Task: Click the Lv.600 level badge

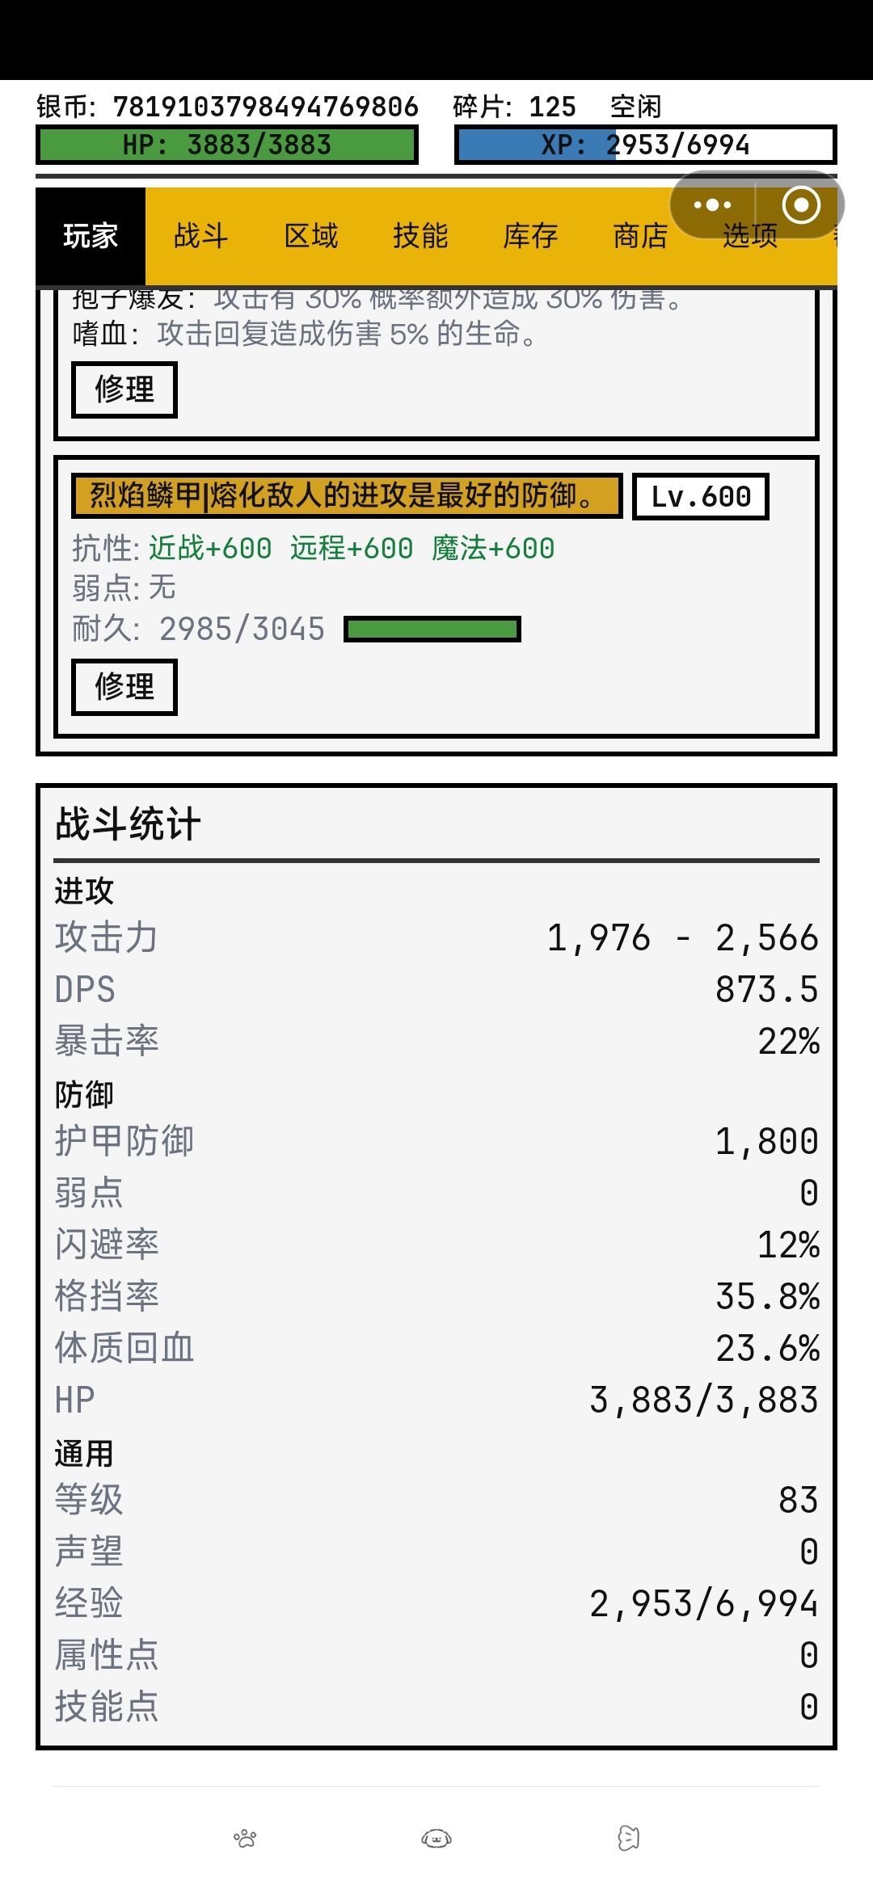Action: tap(701, 496)
